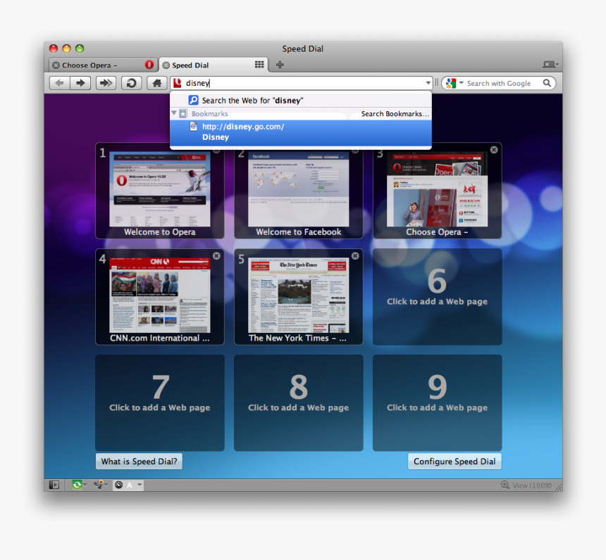Open the address field history dropdown arrow
Viewport: 606px width, 560px height.
[x=428, y=83]
